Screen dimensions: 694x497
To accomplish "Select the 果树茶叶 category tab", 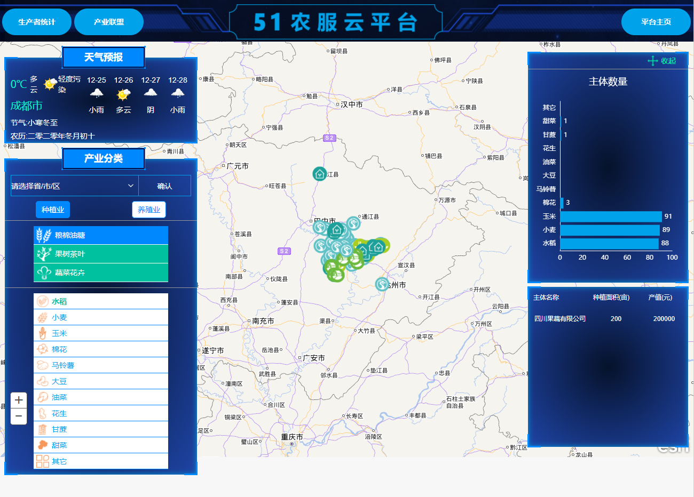I will pyautogui.click(x=101, y=254).
